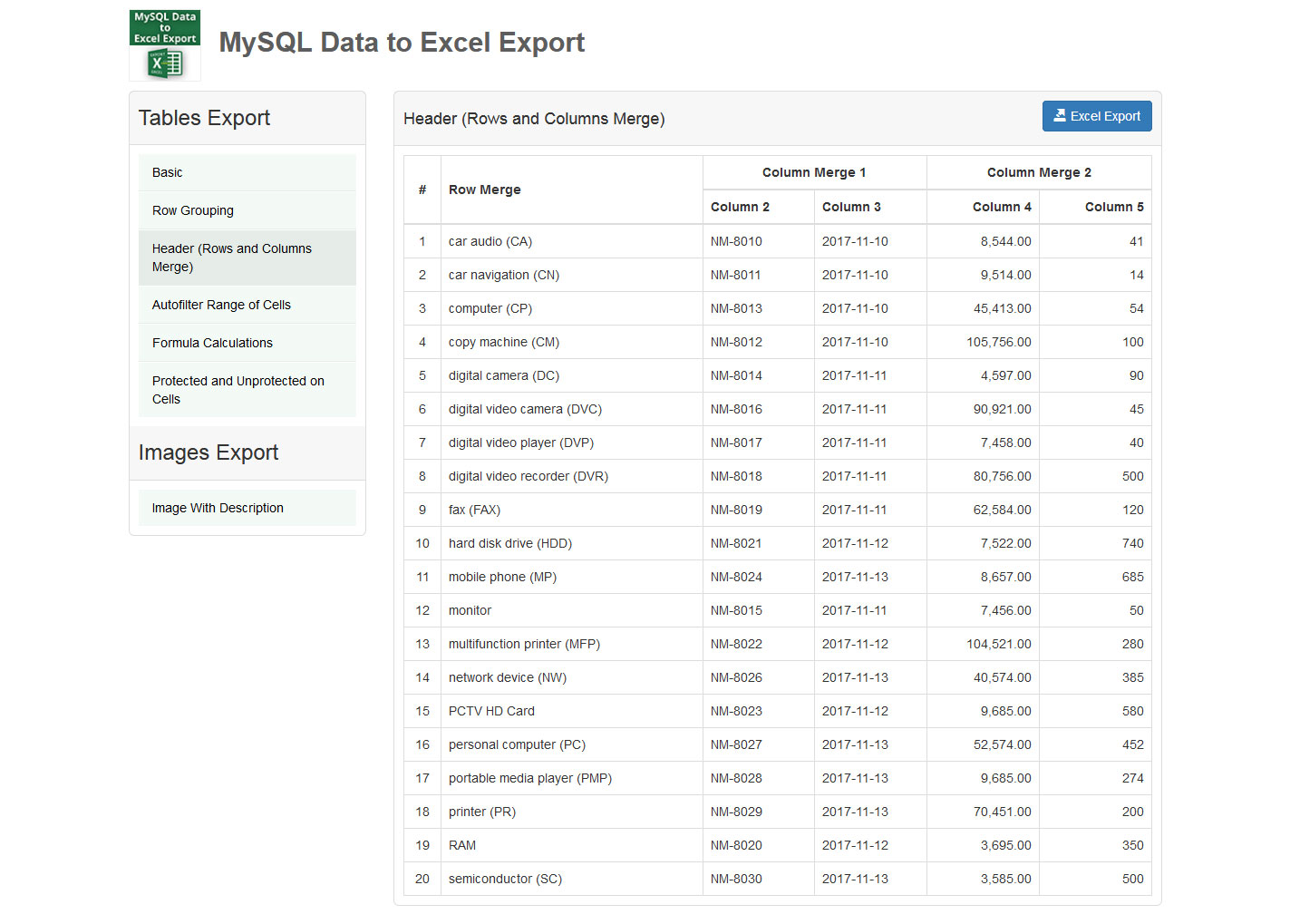Viewport: 1290px width, 924px height.
Task: Click the Column 3 header
Action: coord(850,207)
